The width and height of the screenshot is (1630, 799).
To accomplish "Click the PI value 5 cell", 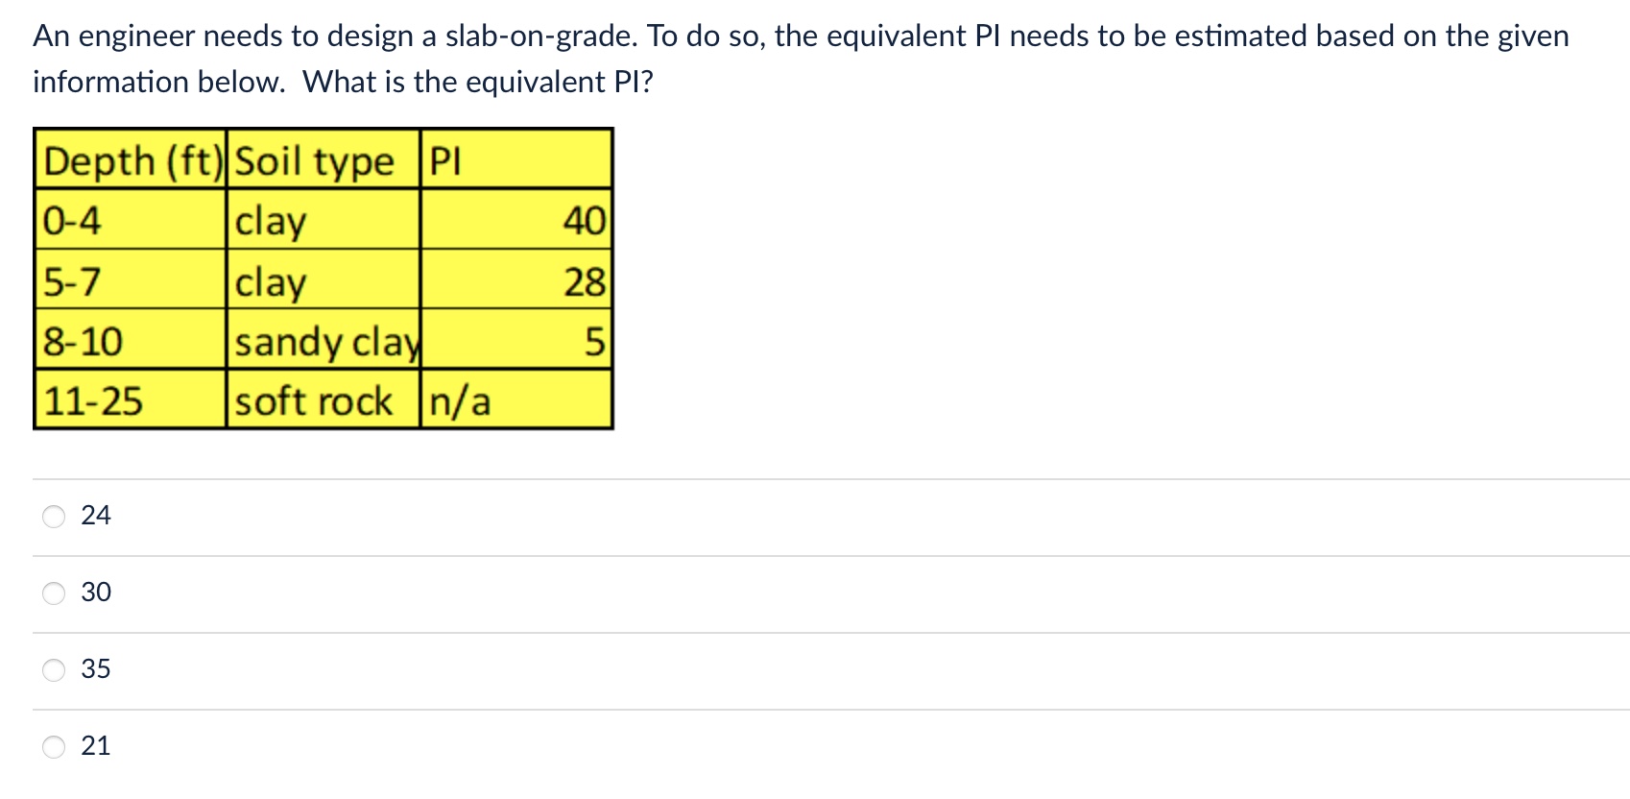I will (595, 342).
